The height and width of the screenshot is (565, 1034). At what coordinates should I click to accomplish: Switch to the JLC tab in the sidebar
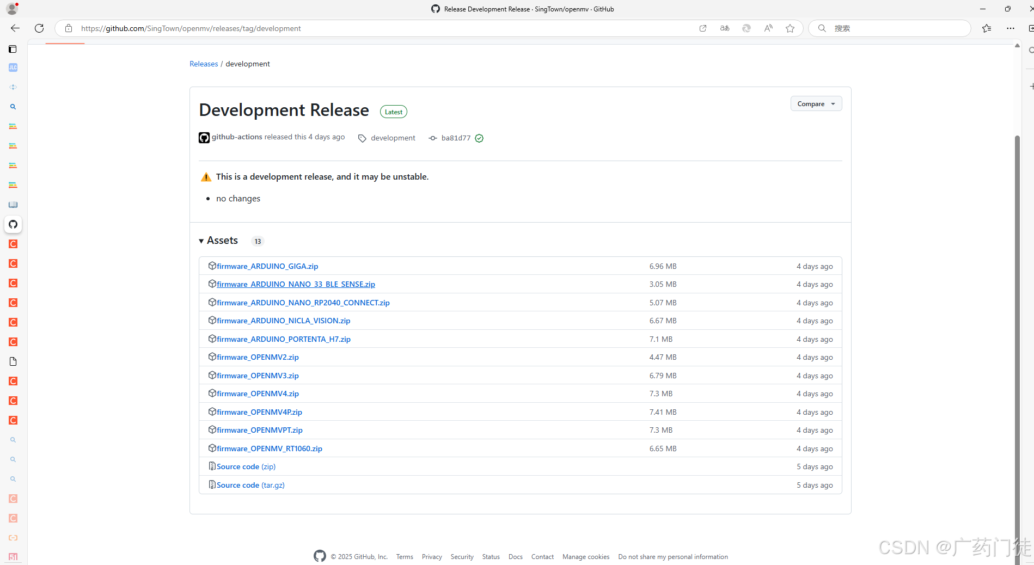pyautogui.click(x=13, y=67)
